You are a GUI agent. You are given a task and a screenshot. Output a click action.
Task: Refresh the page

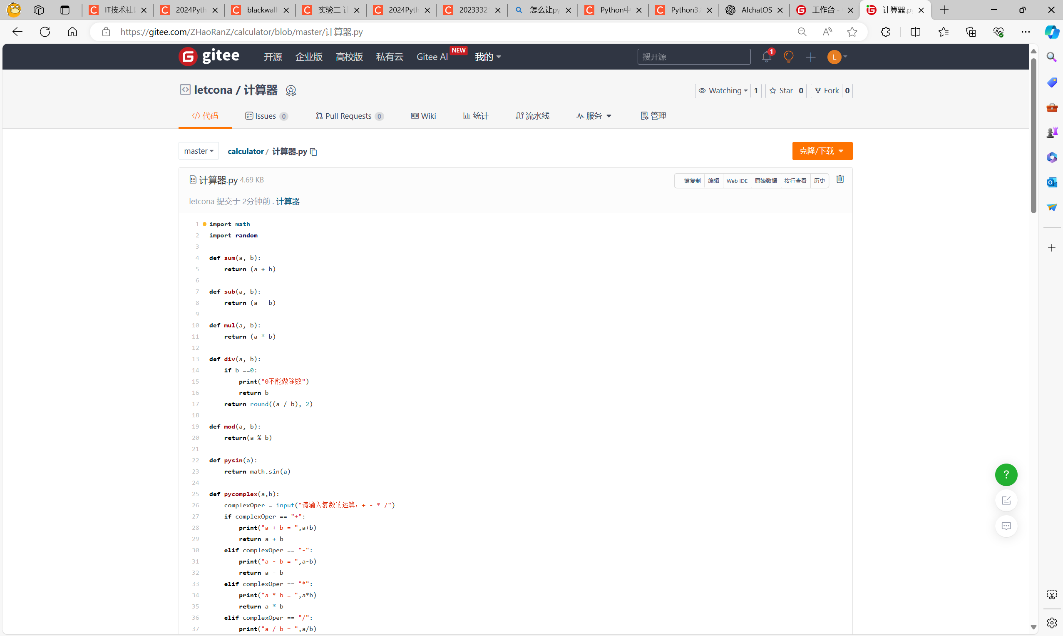click(45, 32)
